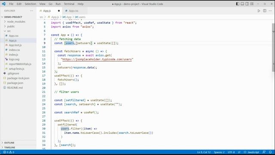The image size is (275, 155).
Task: Click the src breadcrumb segment
Action: point(41,17)
